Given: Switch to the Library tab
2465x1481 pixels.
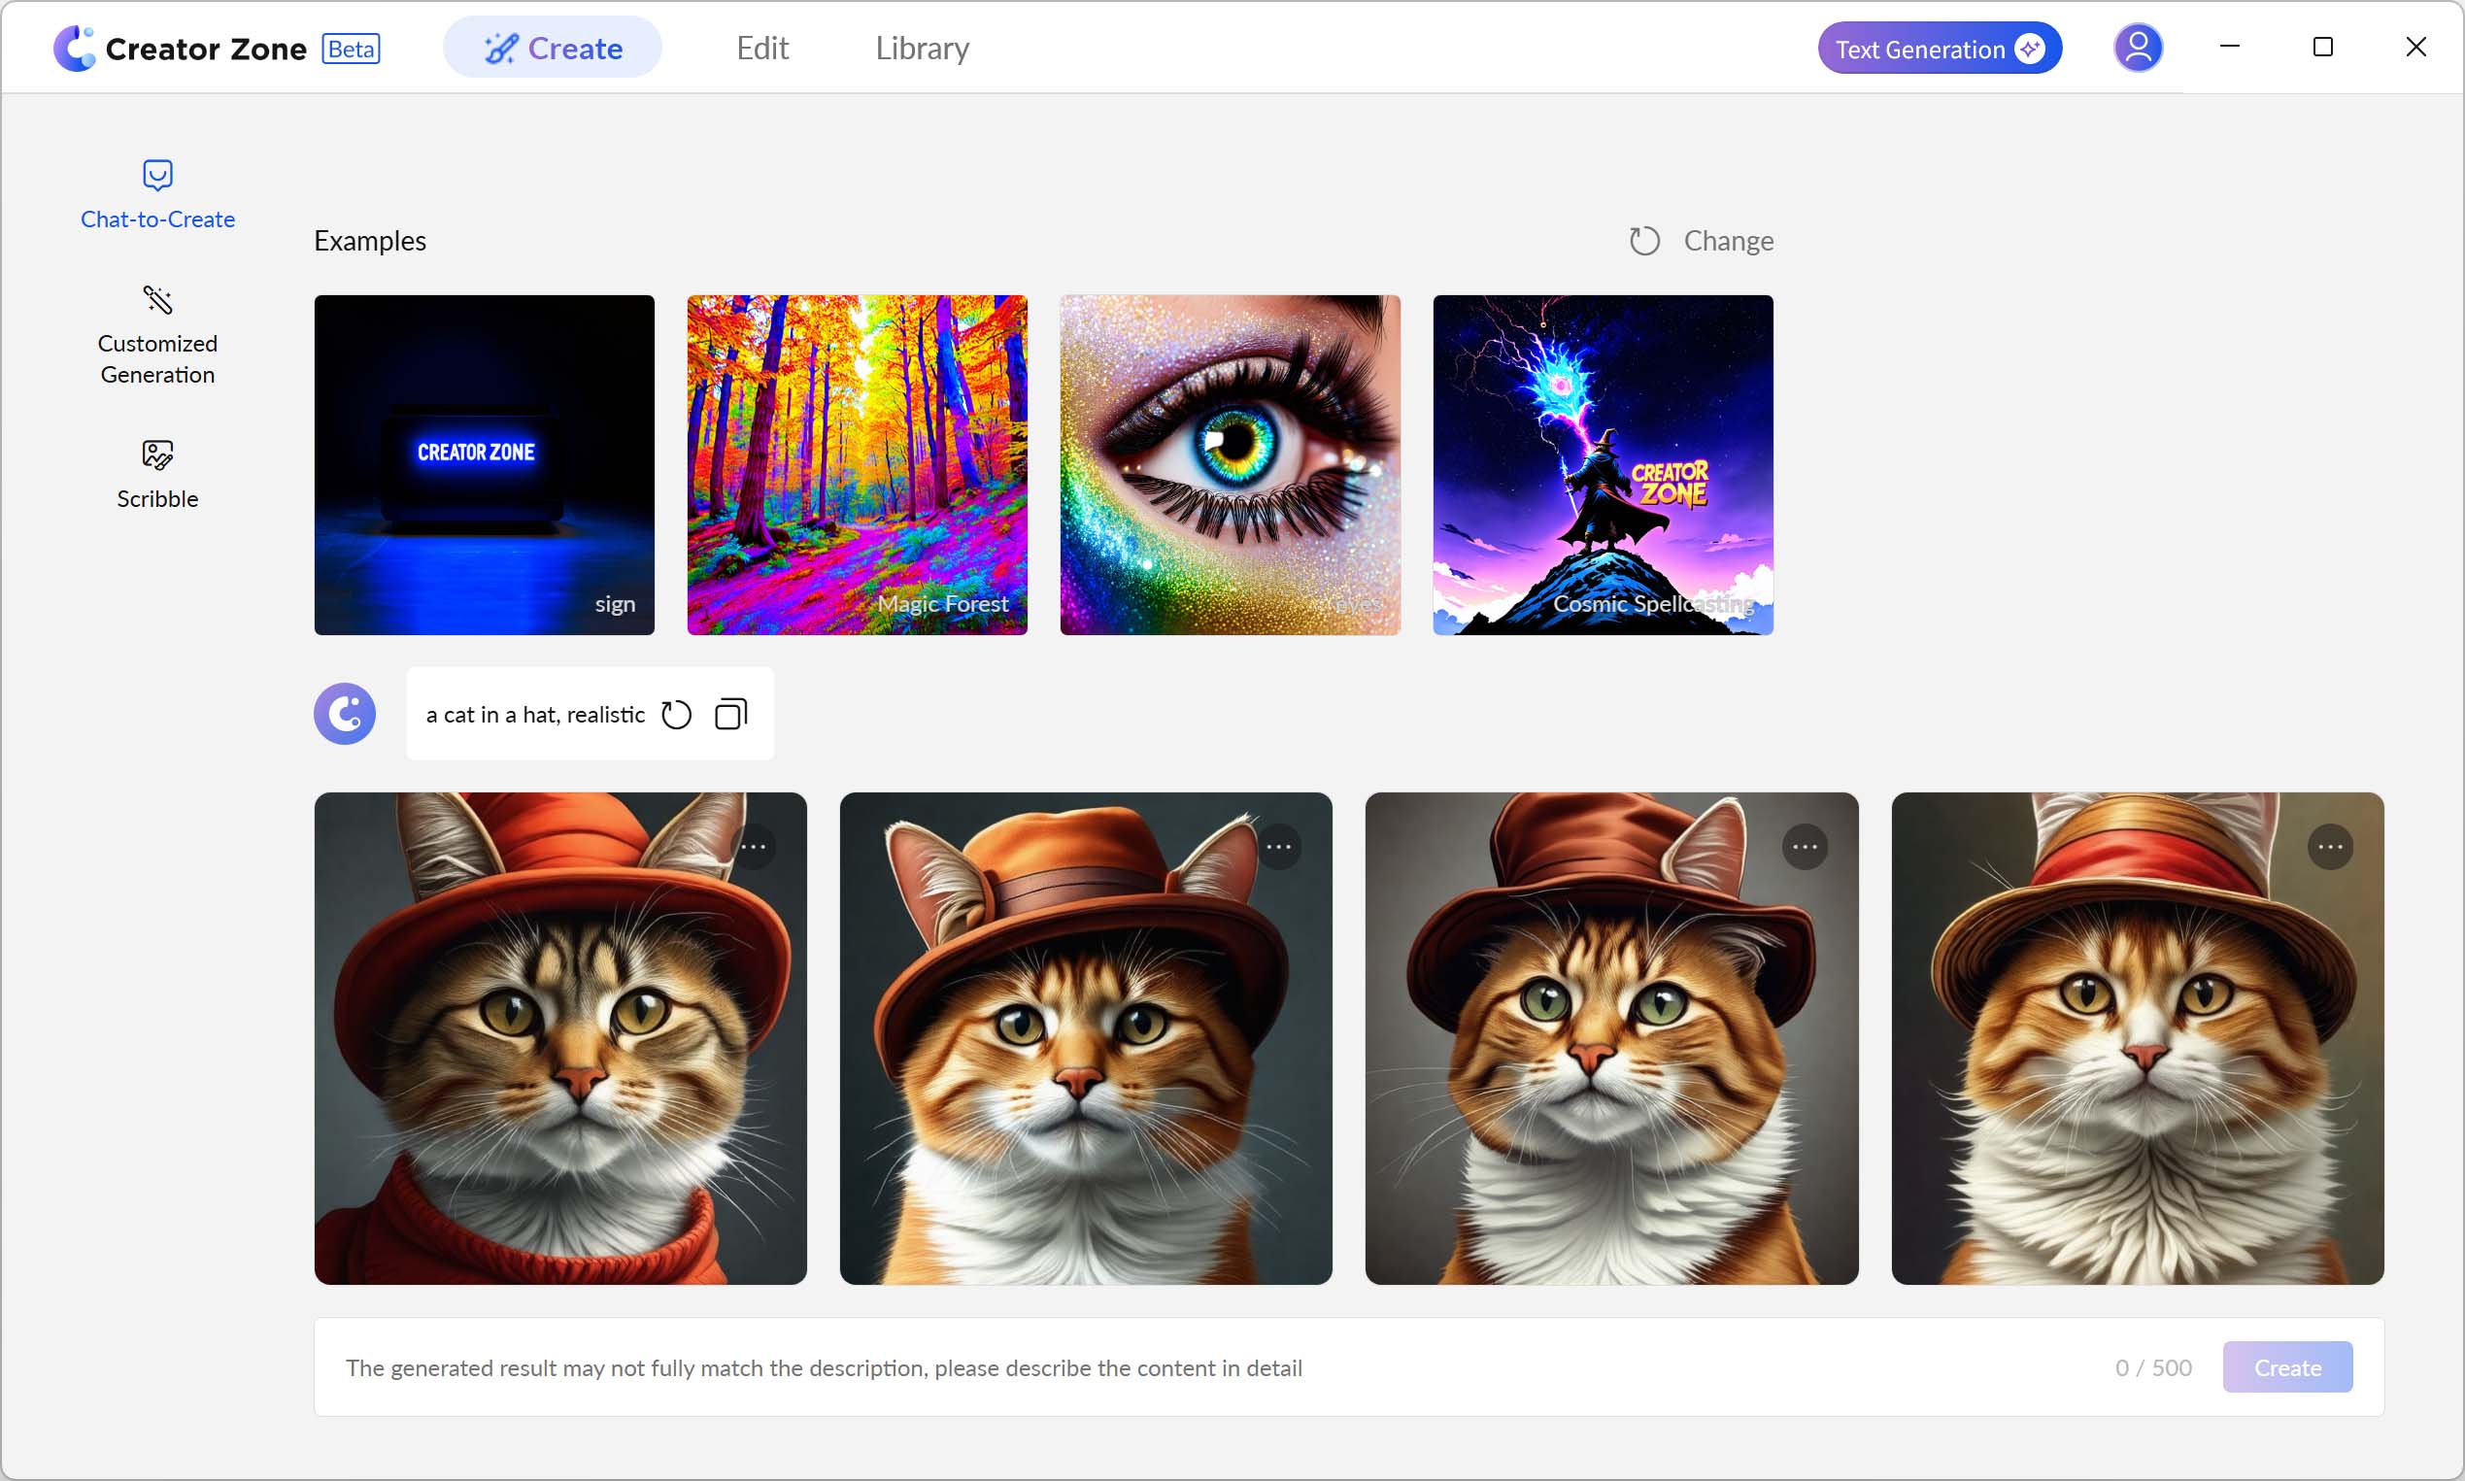Looking at the screenshot, I should coord(922,48).
